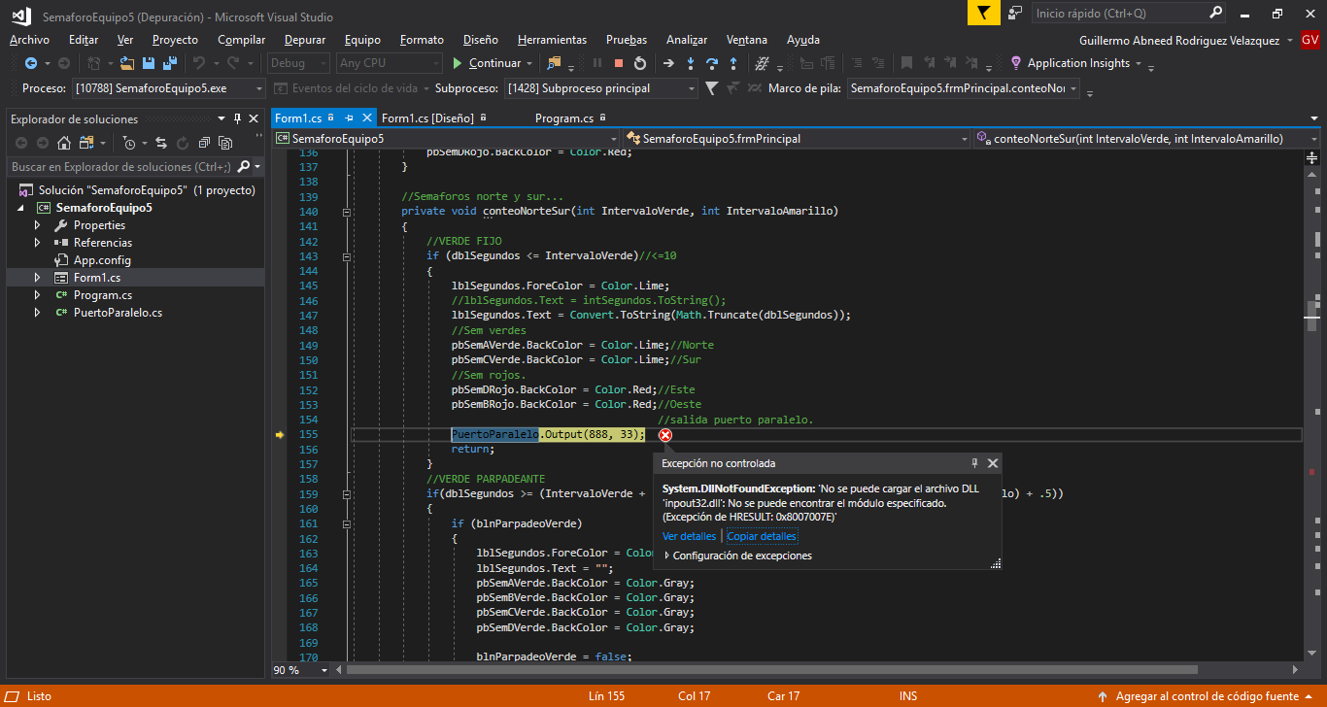Select the Step Over icon
The height and width of the screenshot is (707, 1327).
(x=713, y=62)
